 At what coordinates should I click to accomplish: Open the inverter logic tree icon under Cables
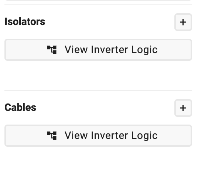(52, 136)
